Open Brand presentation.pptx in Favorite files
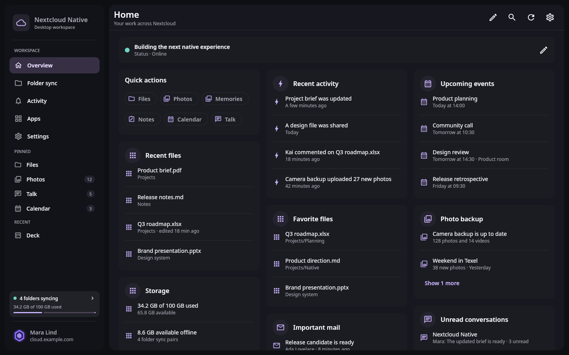Image resolution: width=569 pixels, height=355 pixels. [337, 291]
